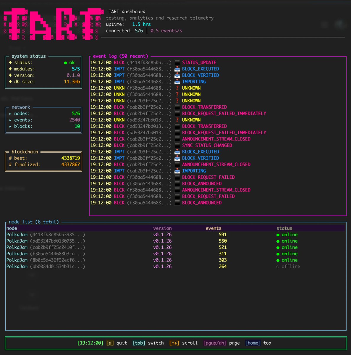Click question mark icon on UNKNOWN cab2b9ff25c2 row
Image resolution: width=351 pixels, height=355 pixels.
point(177,101)
